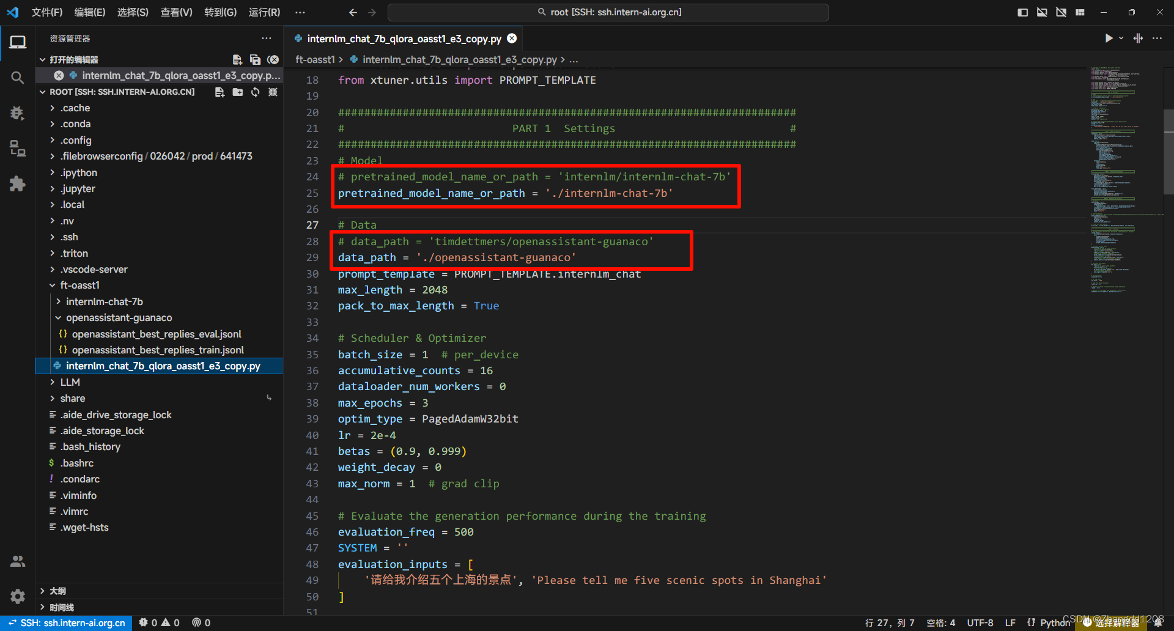Close the internlm_chat_7b editor tab
1174x631 pixels.
512,39
